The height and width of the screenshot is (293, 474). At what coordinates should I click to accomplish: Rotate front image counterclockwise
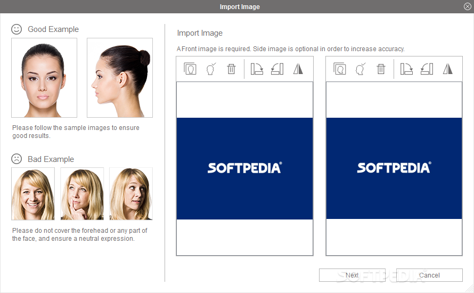[x=277, y=69]
